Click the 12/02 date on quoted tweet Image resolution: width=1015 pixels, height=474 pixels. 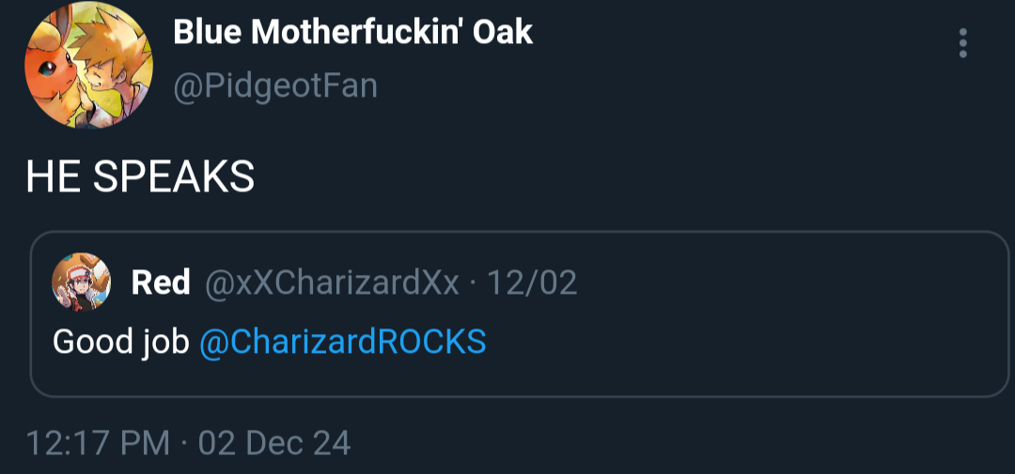pos(532,283)
